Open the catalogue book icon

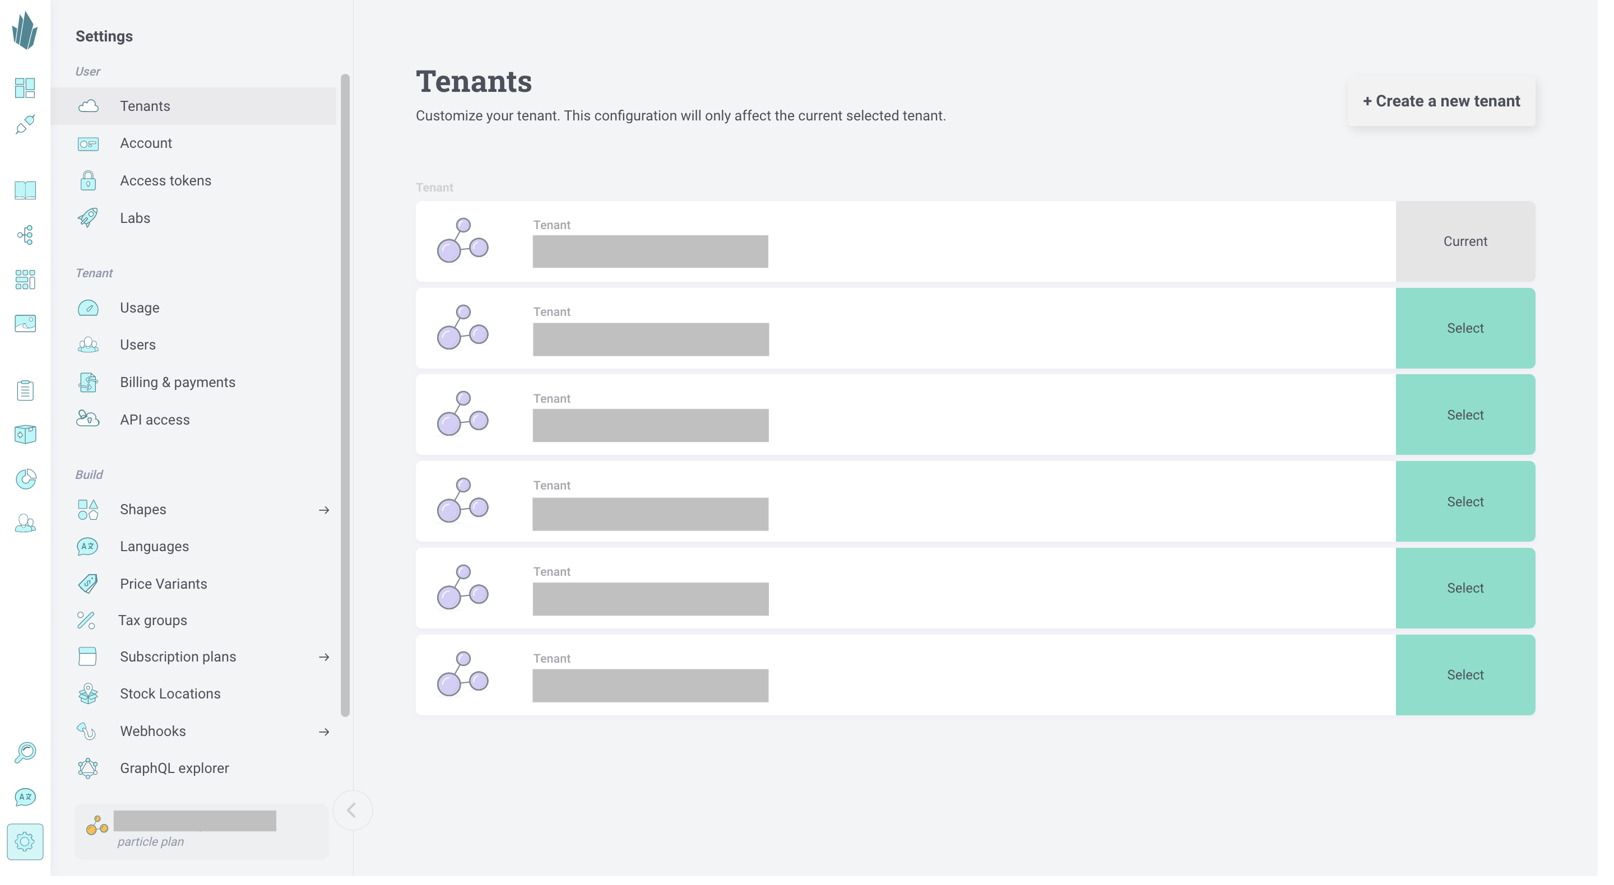tap(25, 190)
